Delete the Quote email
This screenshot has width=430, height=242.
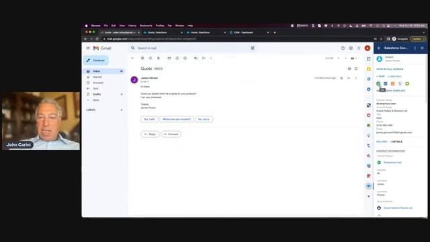point(159,58)
